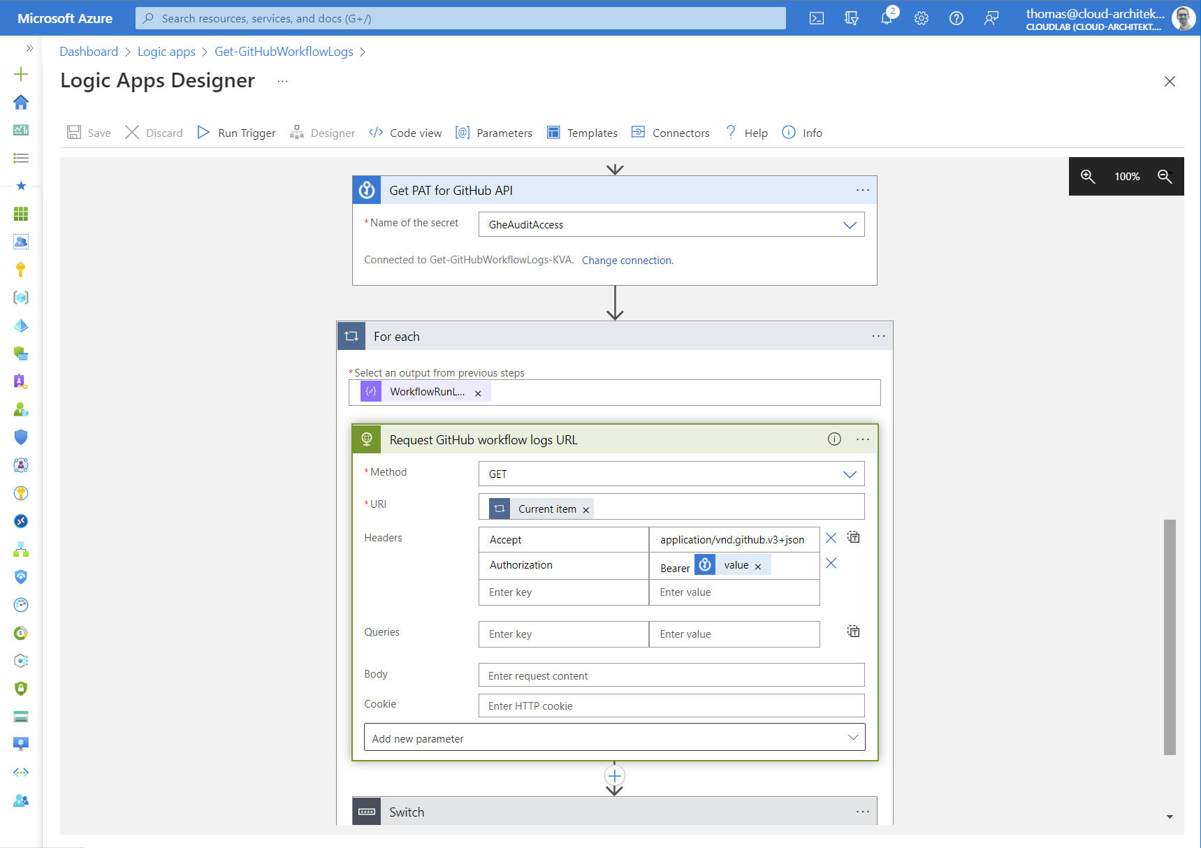
Task: Click the portal search box
Action: pos(460,18)
